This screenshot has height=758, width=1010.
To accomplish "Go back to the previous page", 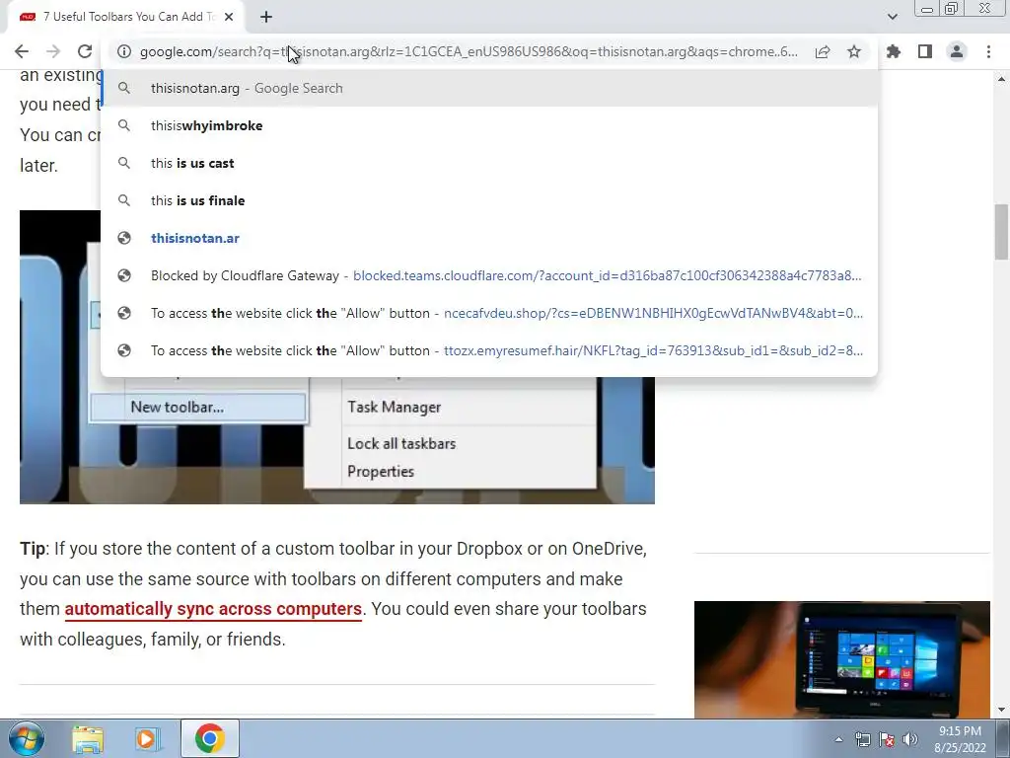I will tap(22, 51).
